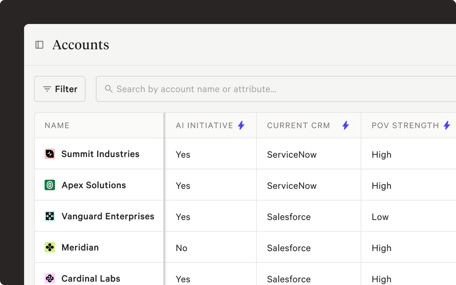Select Vanguard's POV Strength 'Low' cell
Viewport: 456px width, 285px height.
380,217
